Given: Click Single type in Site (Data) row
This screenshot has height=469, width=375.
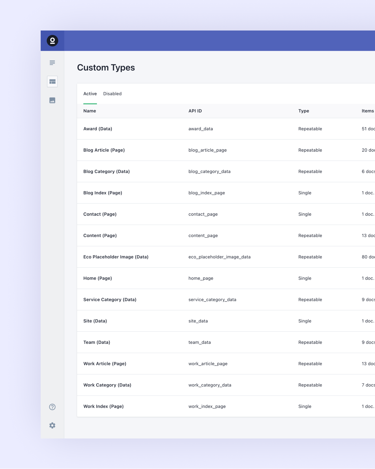Looking at the screenshot, I should [305, 321].
